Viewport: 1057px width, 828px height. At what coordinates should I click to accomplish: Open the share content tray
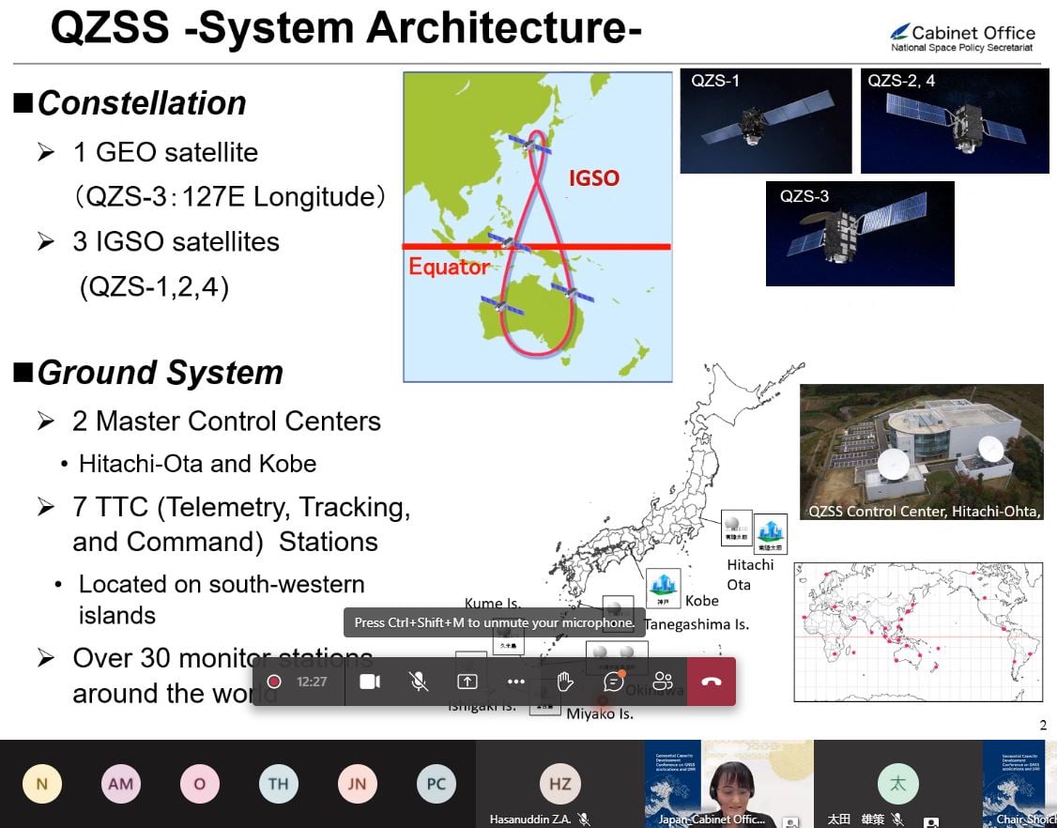point(467,682)
